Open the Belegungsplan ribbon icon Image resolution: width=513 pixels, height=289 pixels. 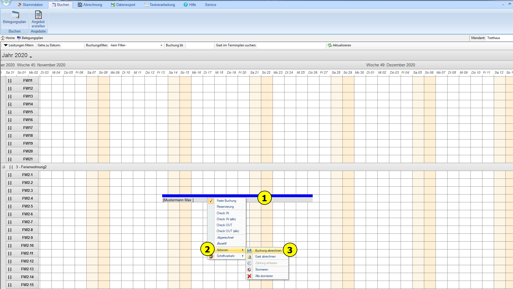point(15,15)
